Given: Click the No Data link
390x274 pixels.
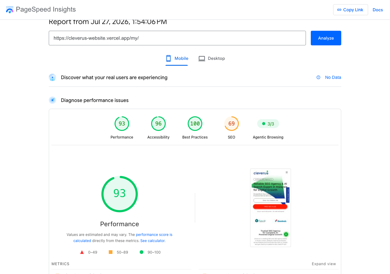Looking at the screenshot, I should pos(333,77).
